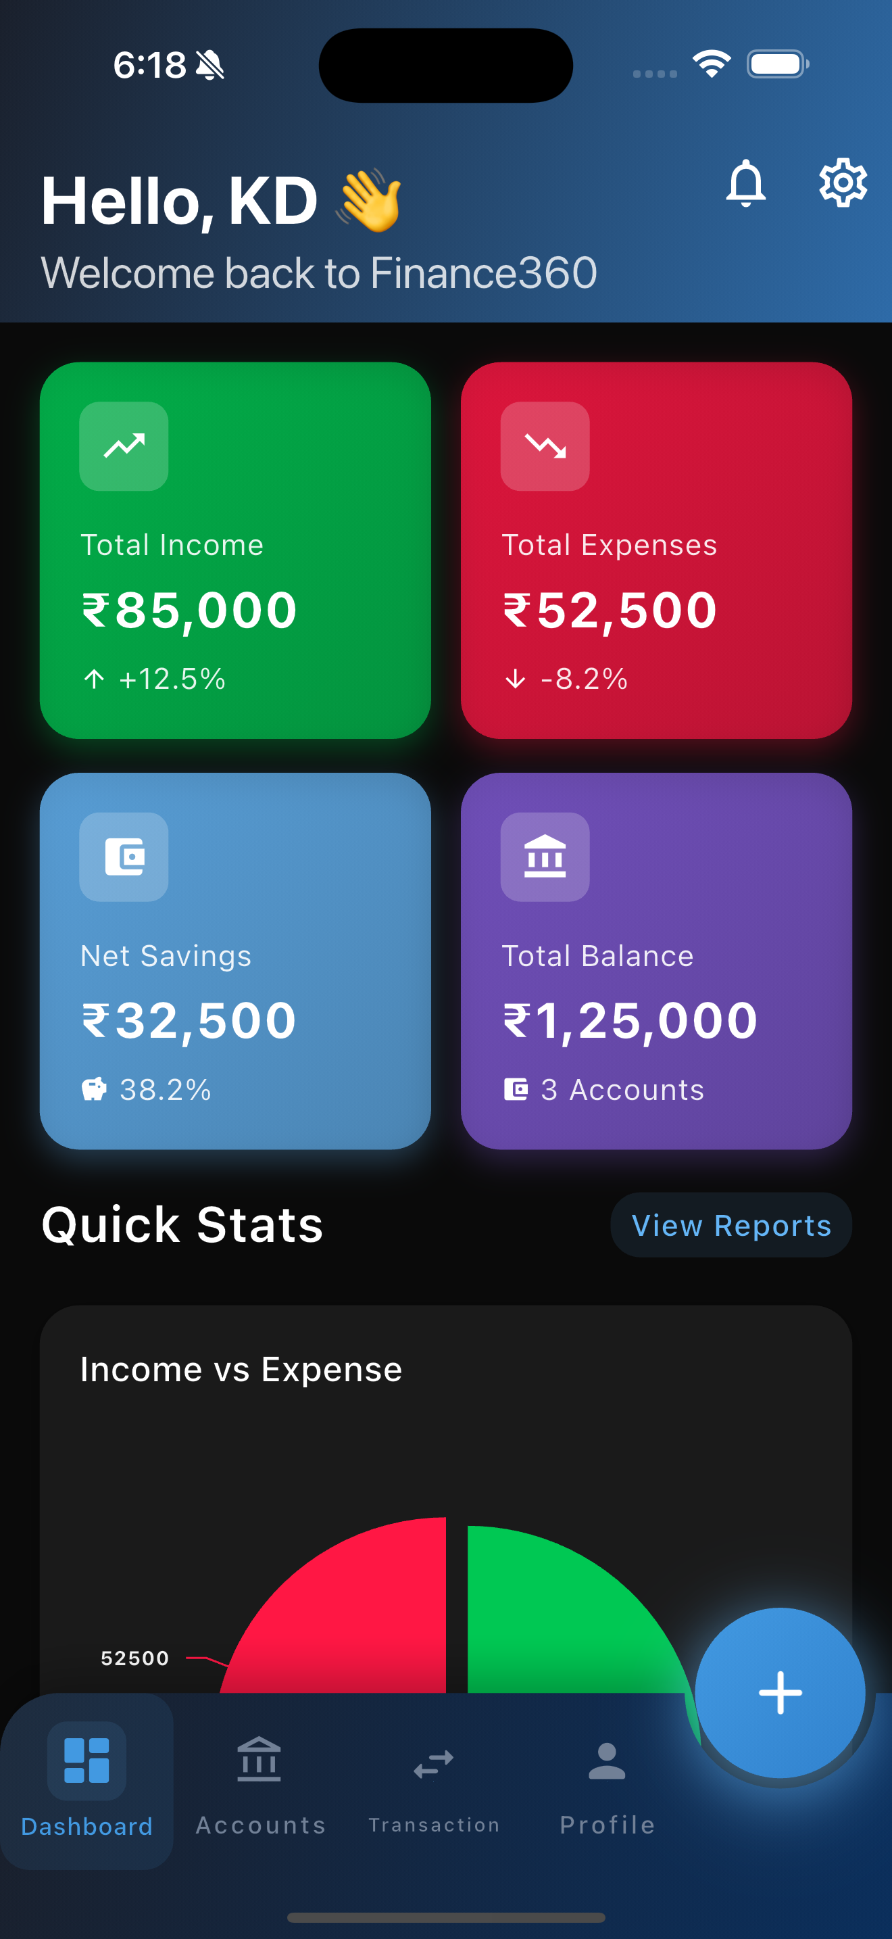
Task: Switch to the Accounts tab
Action: tap(260, 1782)
